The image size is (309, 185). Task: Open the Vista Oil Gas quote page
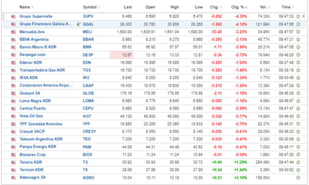[x=31, y=116]
